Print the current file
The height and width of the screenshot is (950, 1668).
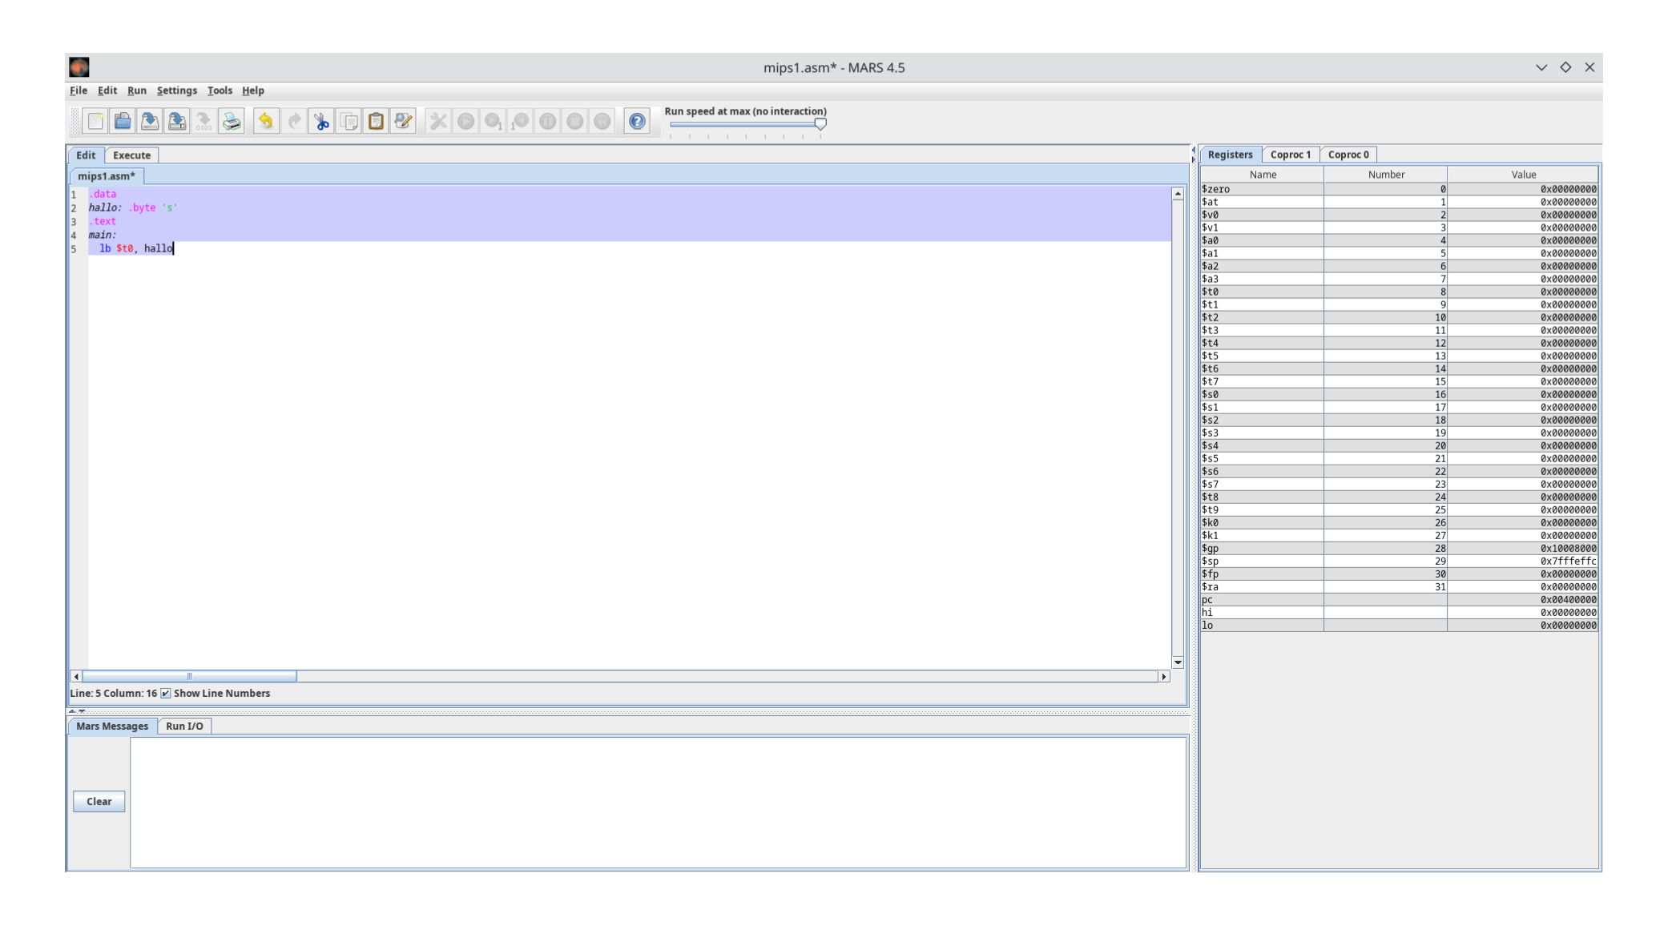point(232,121)
